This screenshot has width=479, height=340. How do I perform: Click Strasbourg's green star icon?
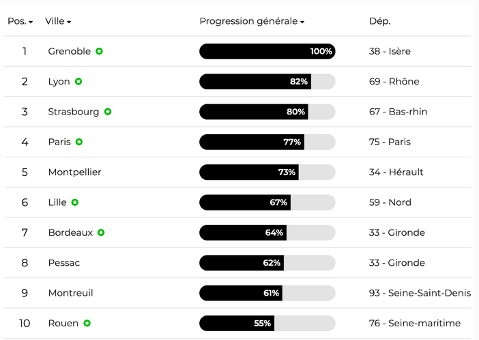click(108, 112)
